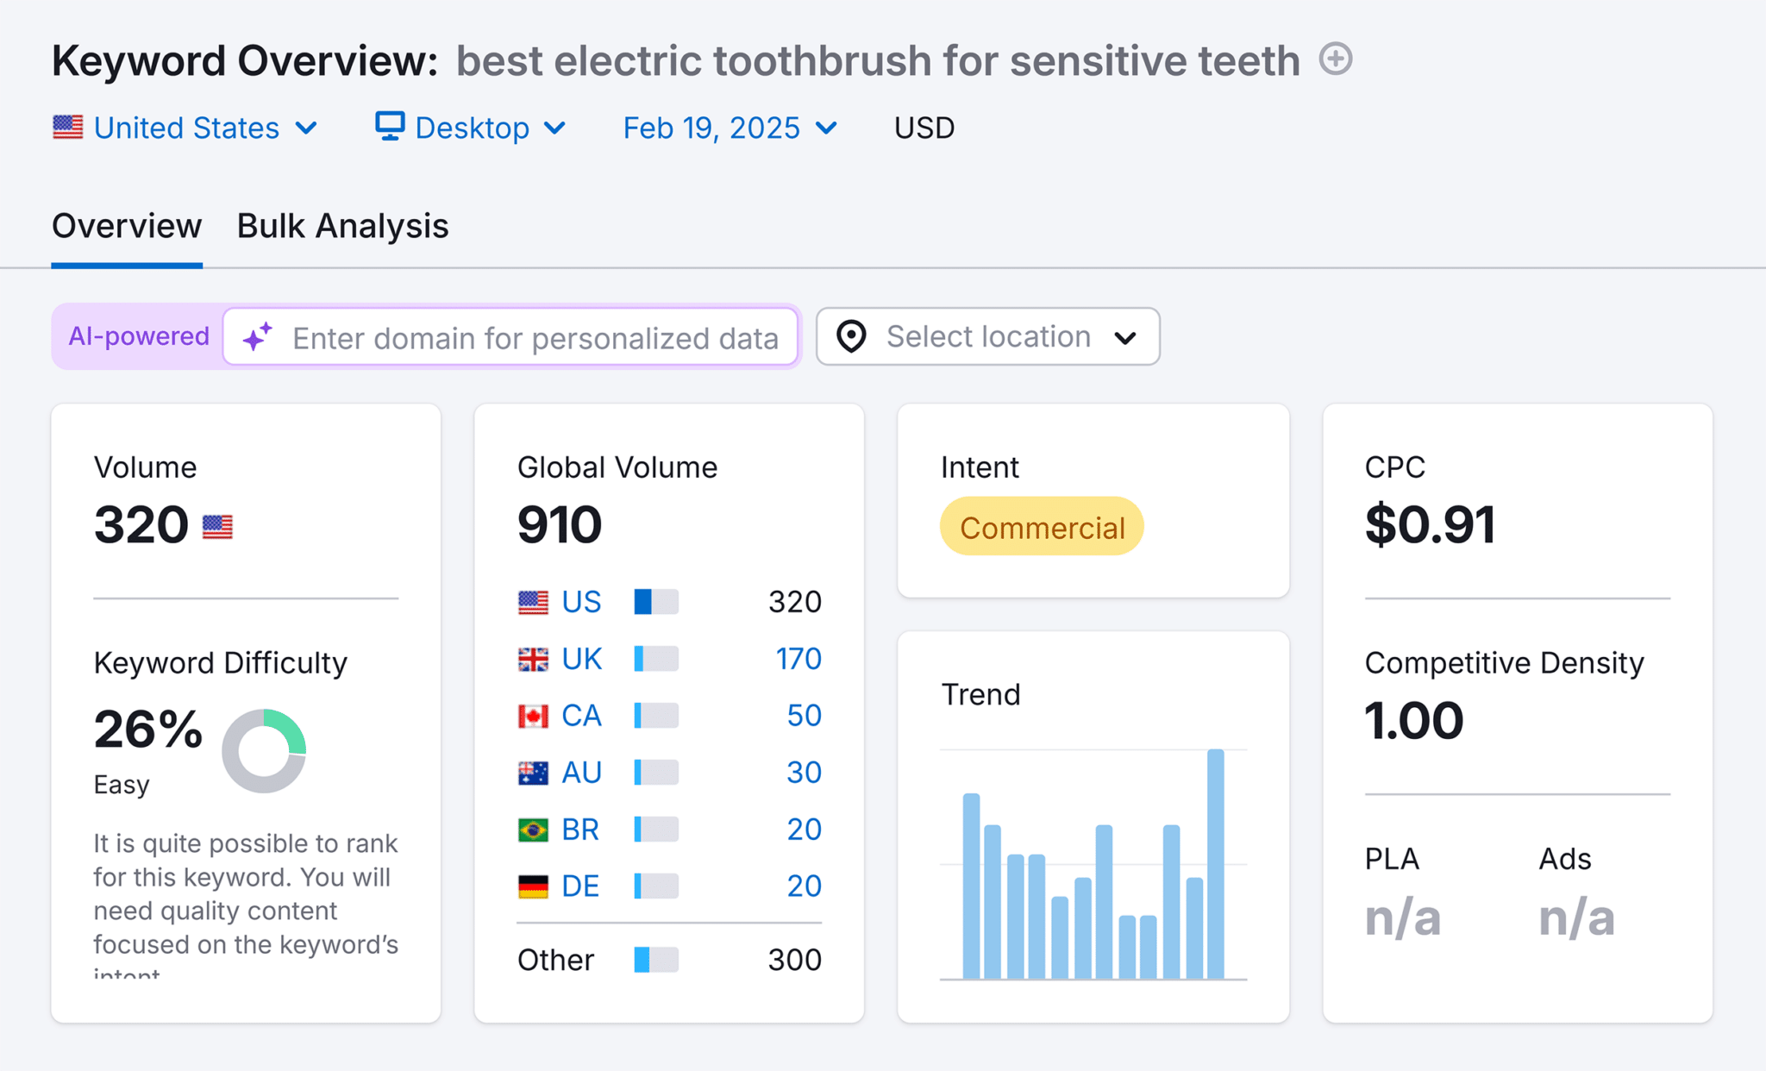Click the US flag beside Volume 320
This screenshot has width=1766, height=1071.
(x=217, y=526)
